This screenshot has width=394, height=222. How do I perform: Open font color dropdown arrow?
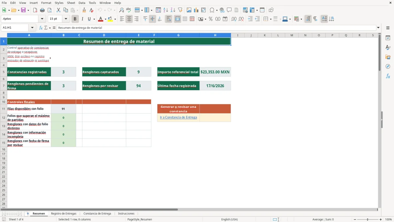point(105,19)
